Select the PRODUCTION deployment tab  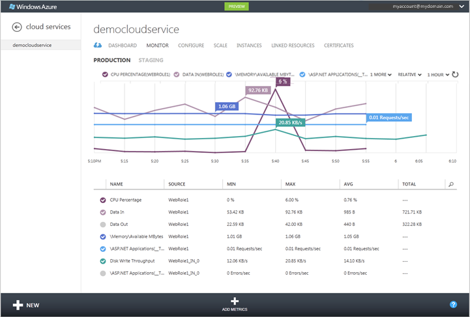tap(112, 60)
